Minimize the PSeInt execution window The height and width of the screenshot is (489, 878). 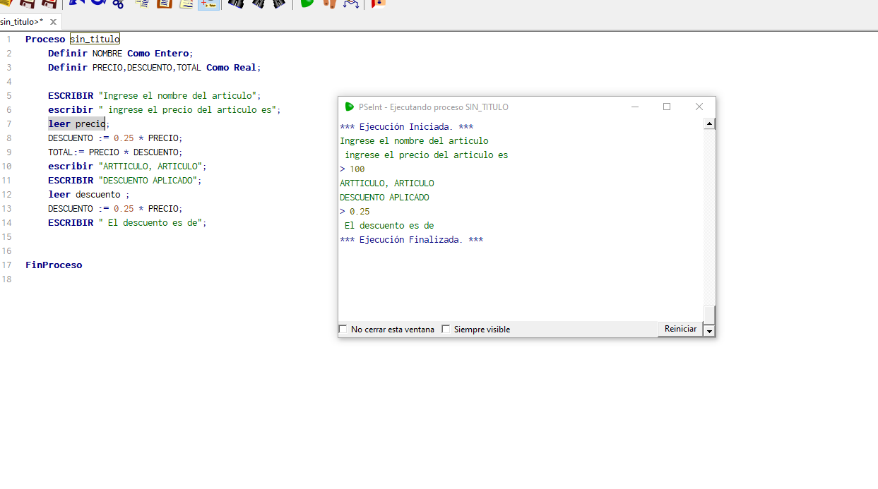(635, 107)
